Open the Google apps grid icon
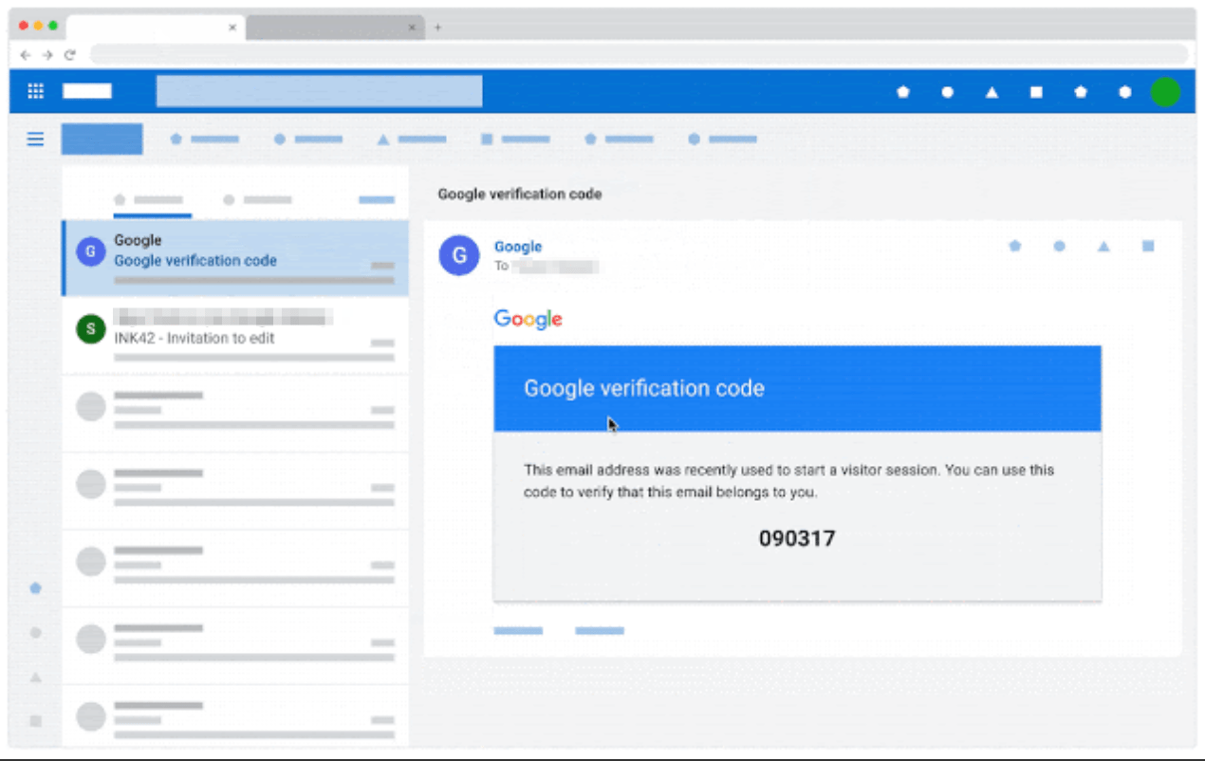This screenshot has width=1205, height=761. pos(35,90)
